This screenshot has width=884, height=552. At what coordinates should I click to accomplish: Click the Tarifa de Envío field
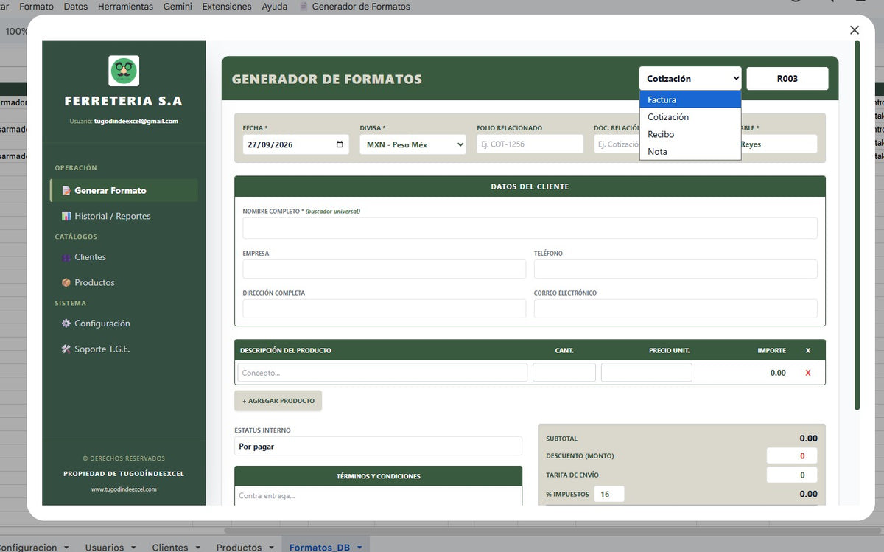coord(792,475)
